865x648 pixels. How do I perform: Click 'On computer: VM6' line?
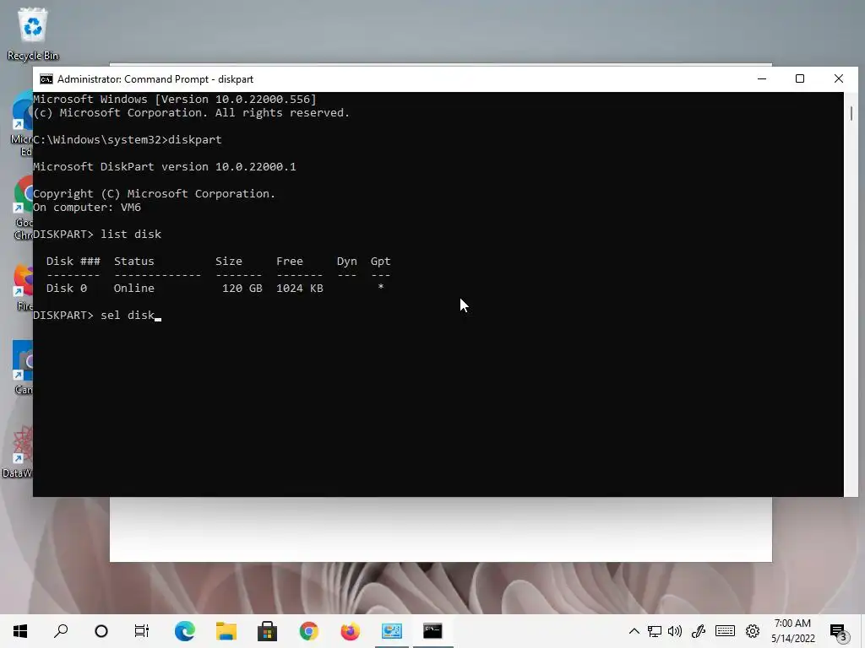[87, 208]
